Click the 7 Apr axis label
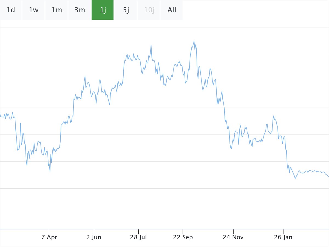The image size is (329, 247). (49, 237)
